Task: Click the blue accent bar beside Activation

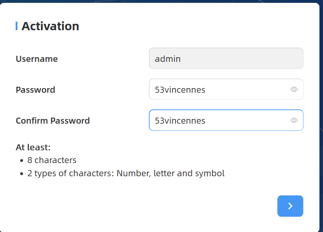Action: click(x=16, y=26)
